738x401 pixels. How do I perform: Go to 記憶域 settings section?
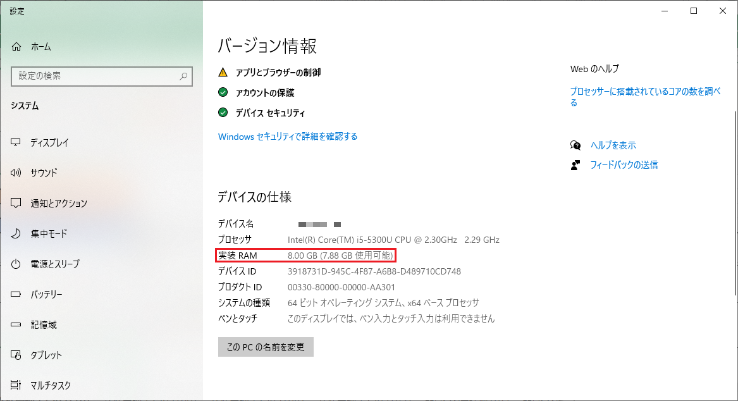click(44, 325)
